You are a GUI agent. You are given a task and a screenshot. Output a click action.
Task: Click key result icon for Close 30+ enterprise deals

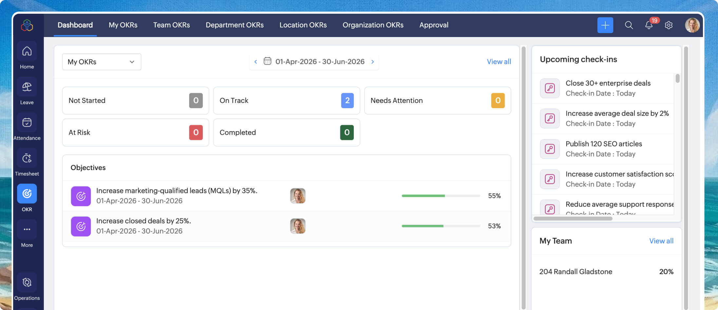(x=550, y=88)
